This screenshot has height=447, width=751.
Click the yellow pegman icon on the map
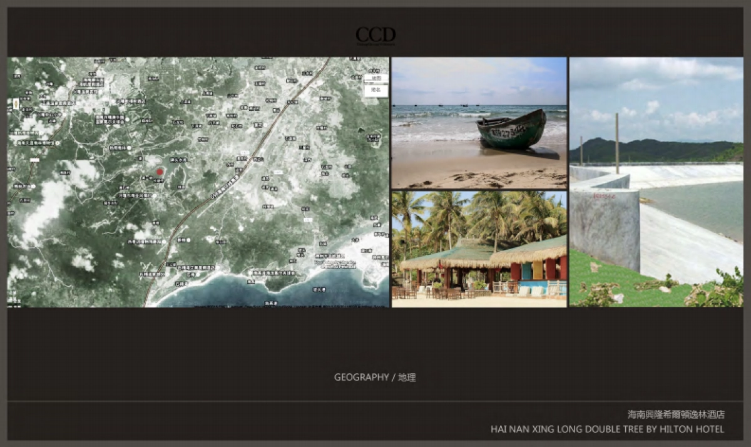(16, 103)
